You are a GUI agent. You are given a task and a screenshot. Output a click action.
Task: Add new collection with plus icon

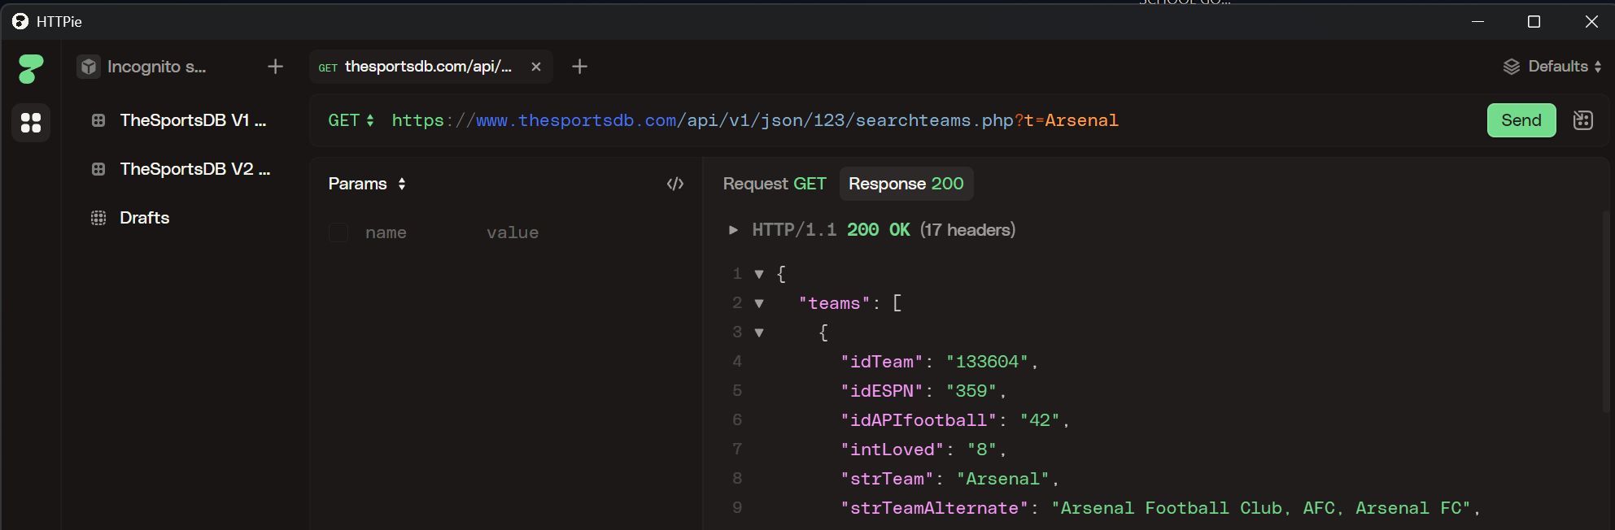pyautogui.click(x=275, y=67)
